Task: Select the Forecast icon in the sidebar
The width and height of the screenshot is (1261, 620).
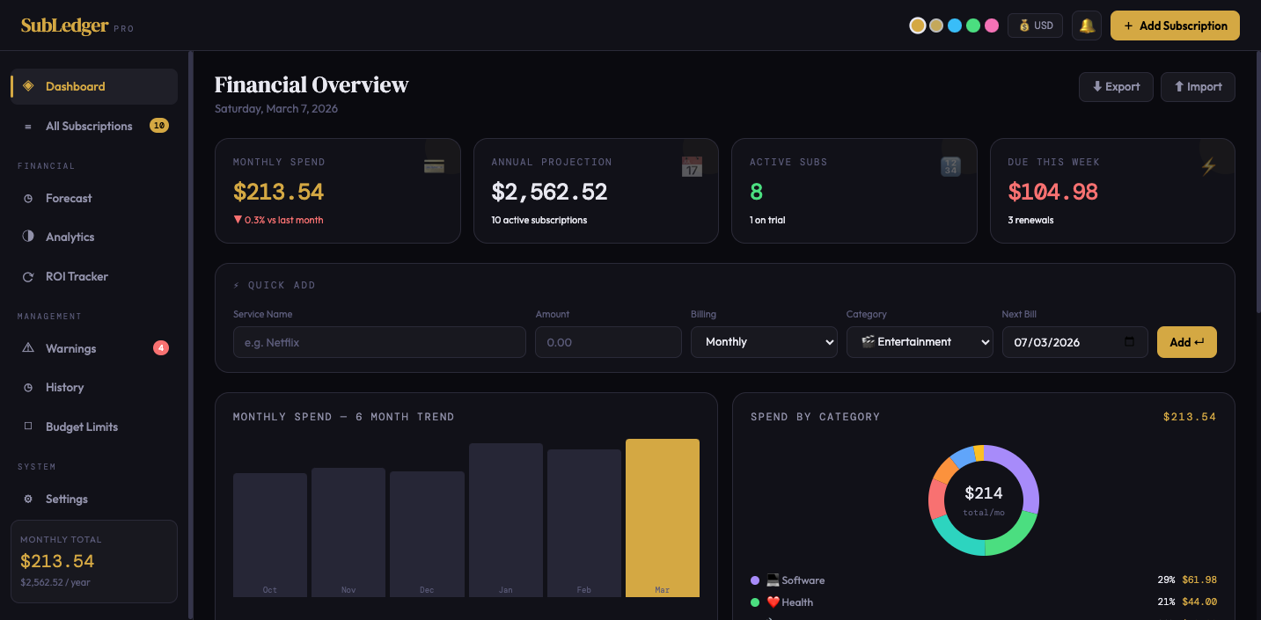Action: (x=29, y=198)
